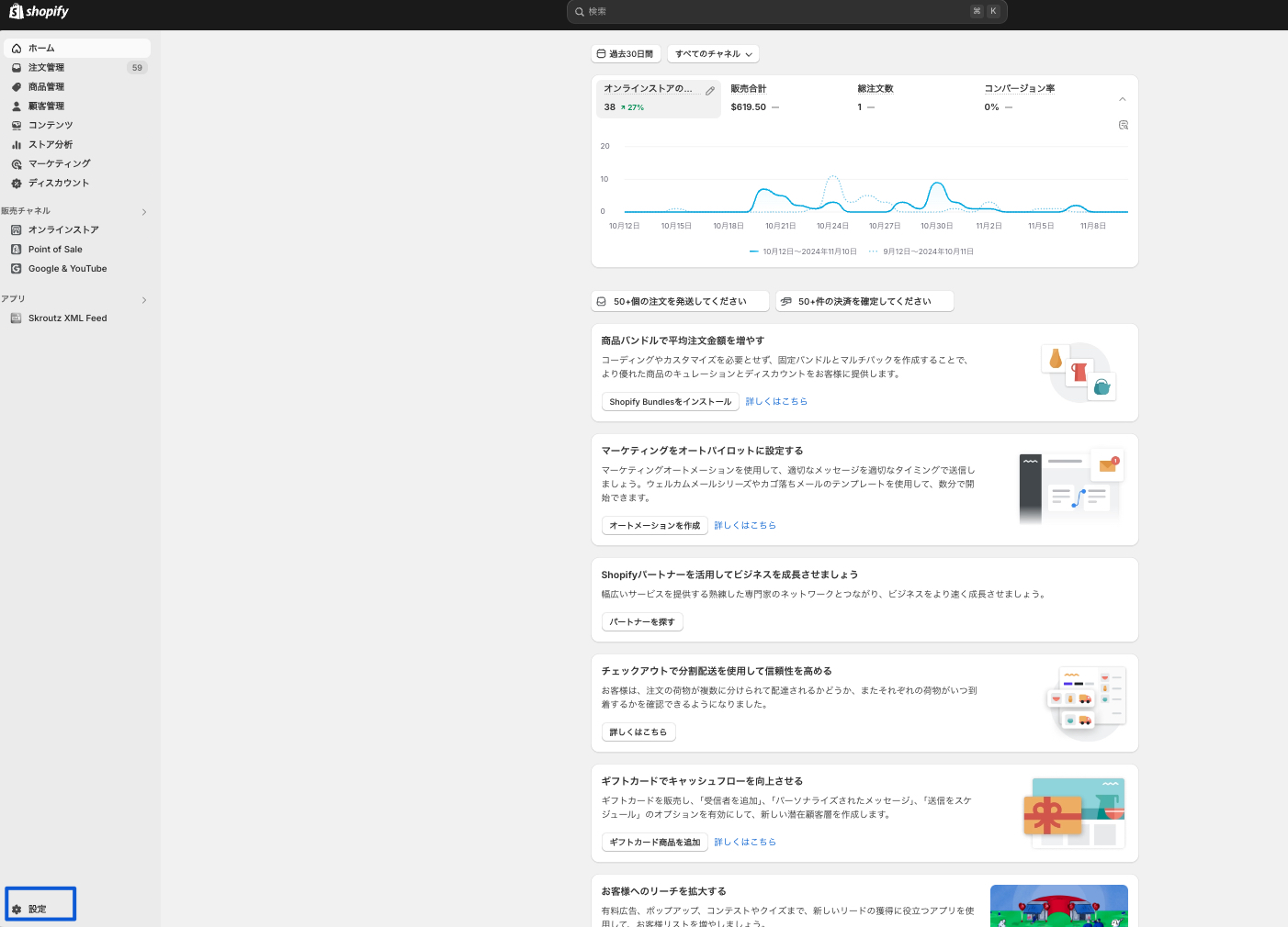Open オンラインストア sales channel
Viewport: 1288px width, 927px height.
(63, 230)
